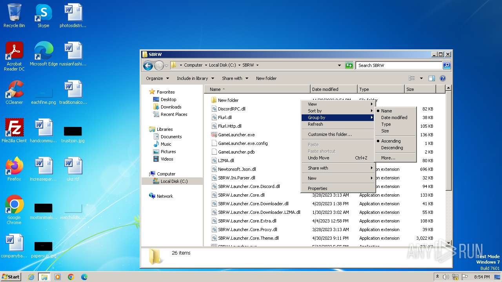Click the Name column header
Viewport: 502px width, 282px height.
click(x=257, y=89)
